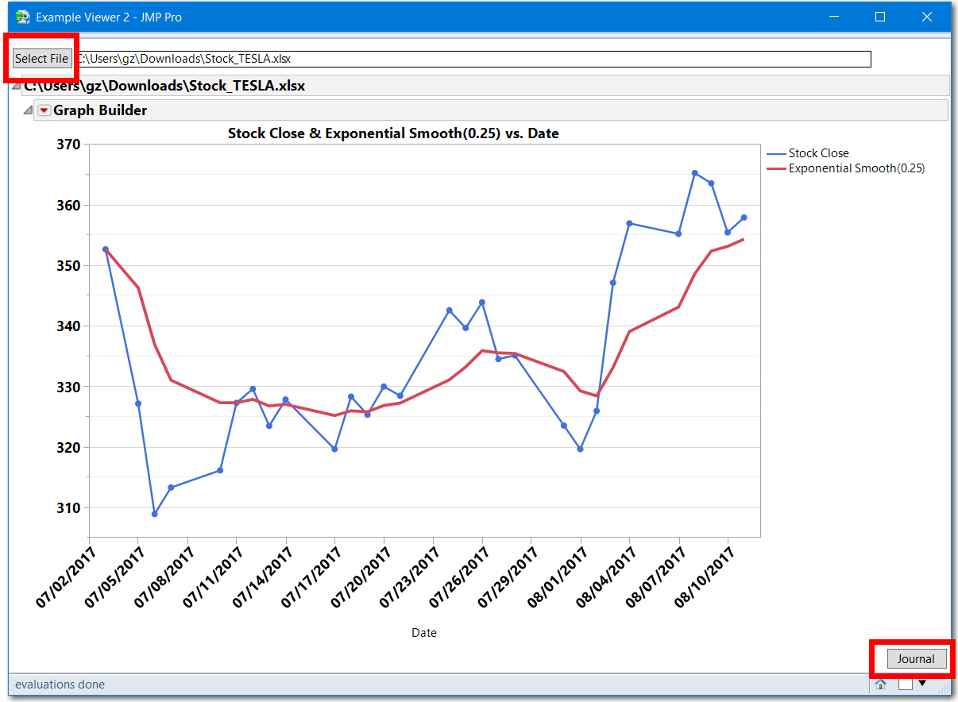Click the 07/29/2017 x-axis label

click(x=508, y=579)
